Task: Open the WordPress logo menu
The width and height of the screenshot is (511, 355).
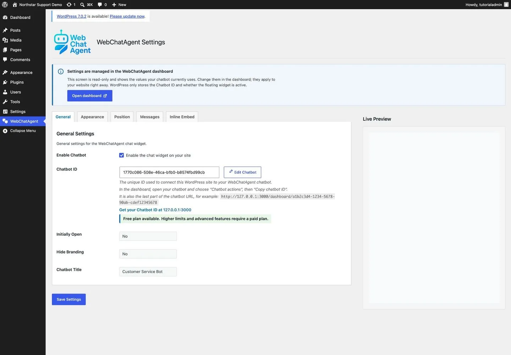Action: [x=5, y=5]
